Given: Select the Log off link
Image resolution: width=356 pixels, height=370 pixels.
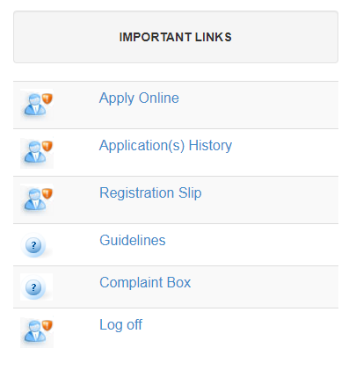Looking at the screenshot, I should (x=120, y=325).
